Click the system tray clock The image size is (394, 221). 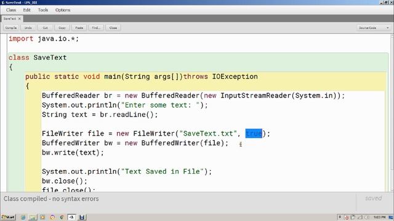tap(379, 217)
